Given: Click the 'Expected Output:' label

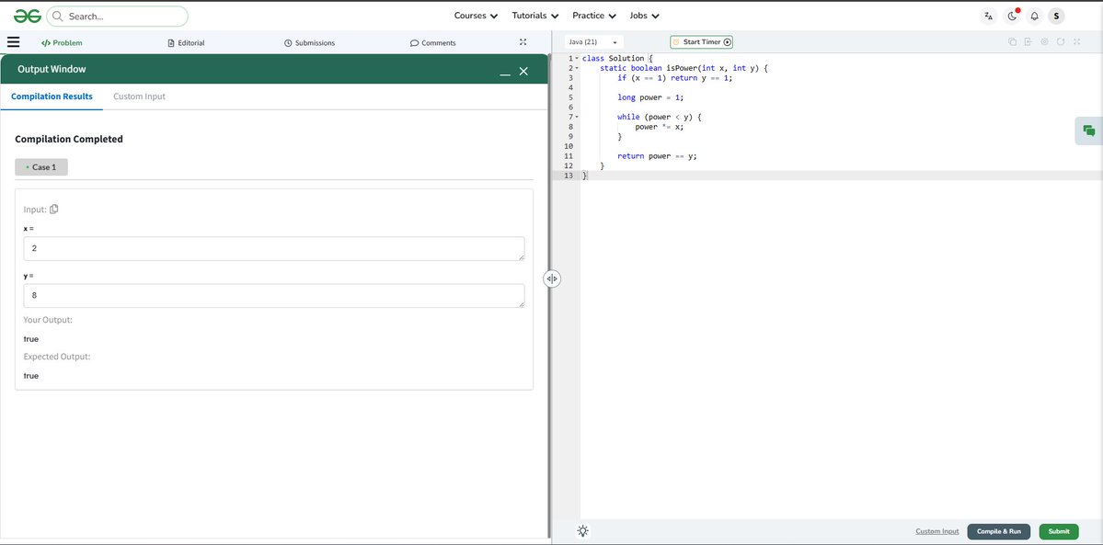Looking at the screenshot, I should (x=57, y=357).
